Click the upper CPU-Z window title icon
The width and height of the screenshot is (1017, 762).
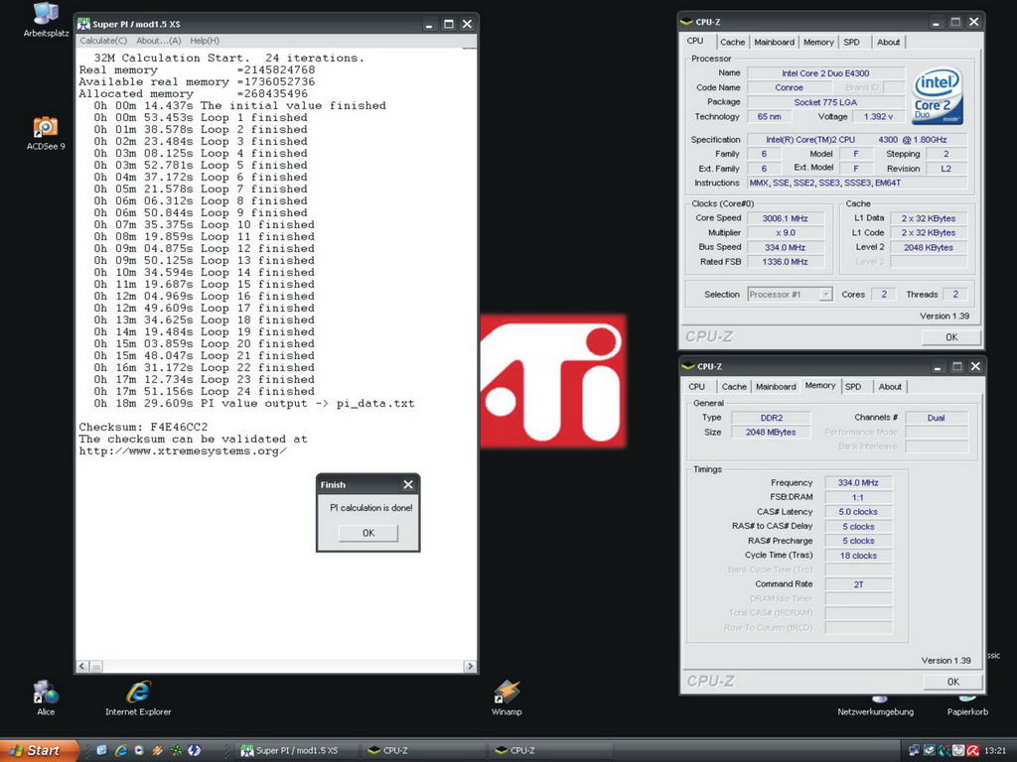[687, 22]
